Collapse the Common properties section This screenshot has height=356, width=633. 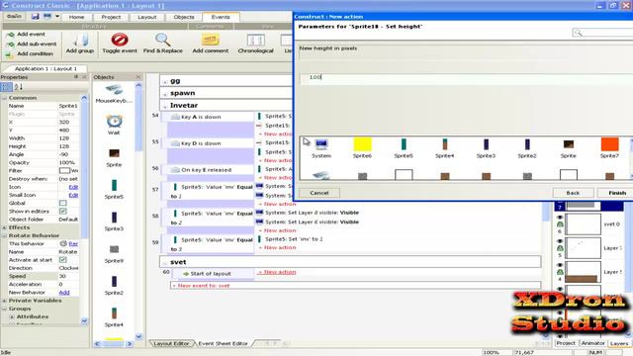(4, 98)
